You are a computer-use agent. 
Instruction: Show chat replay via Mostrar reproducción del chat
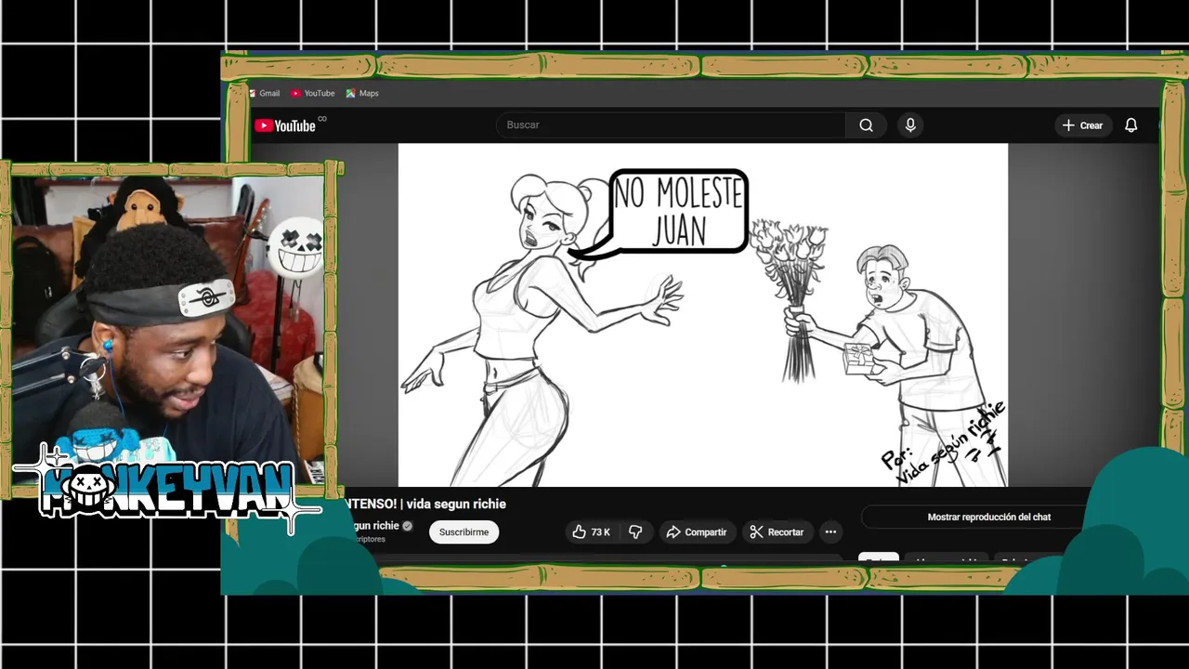pos(989,517)
